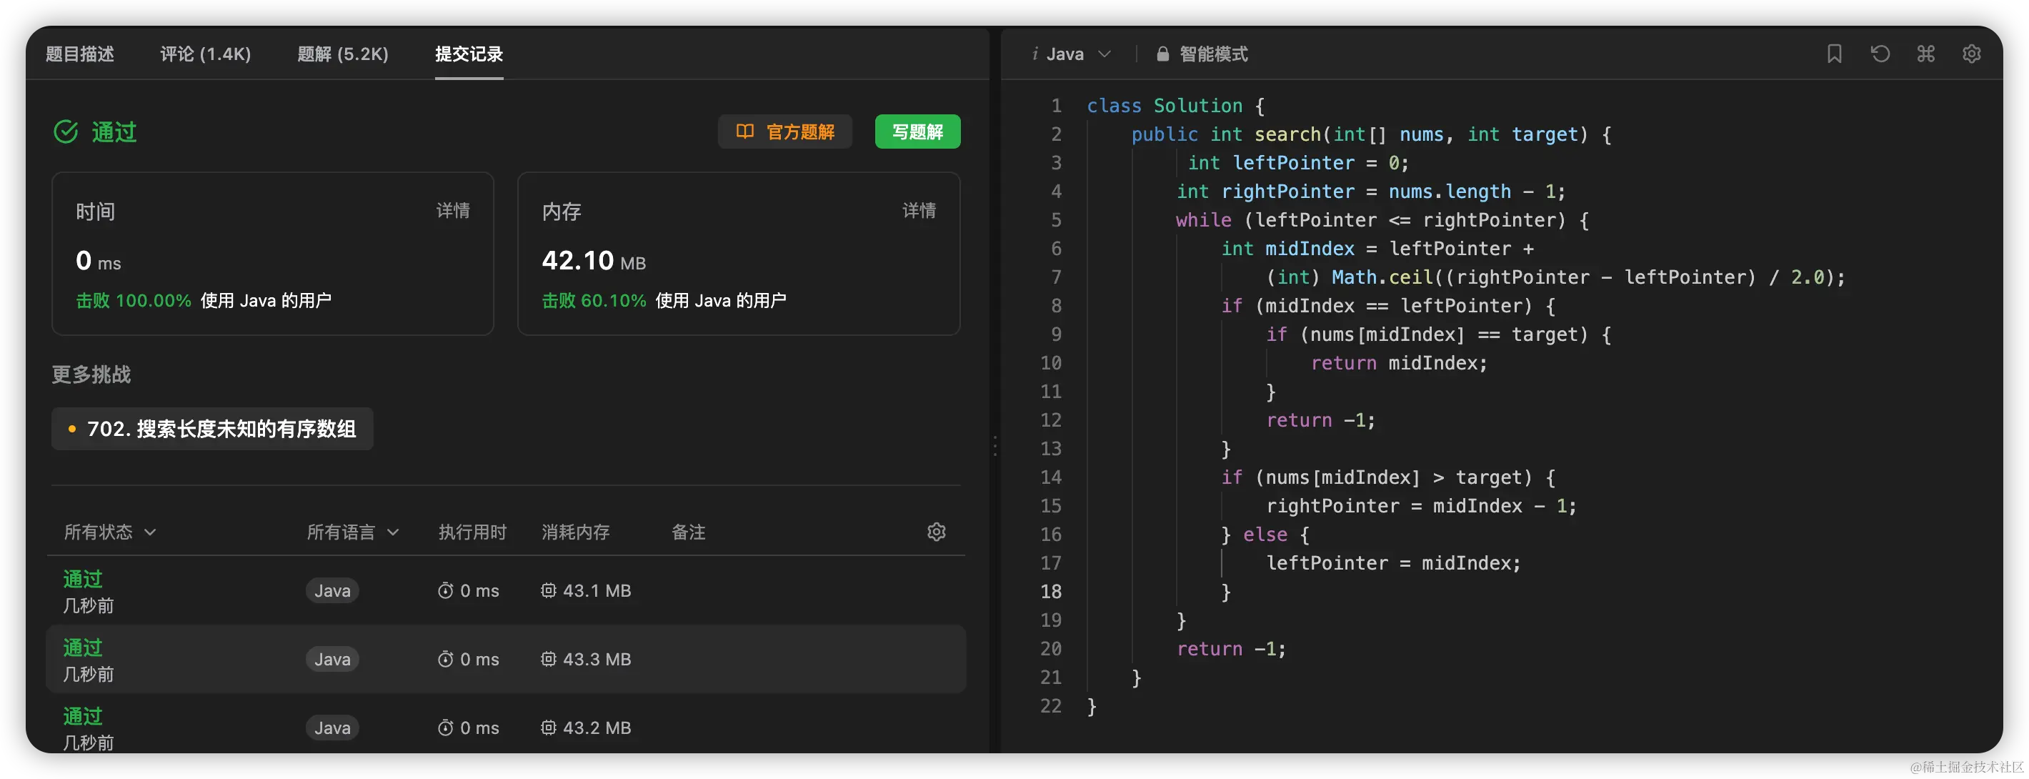Open 详情 link in 时间 card
Image resolution: width=2029 pixels, height=779 pixels.
click(453, 210)
